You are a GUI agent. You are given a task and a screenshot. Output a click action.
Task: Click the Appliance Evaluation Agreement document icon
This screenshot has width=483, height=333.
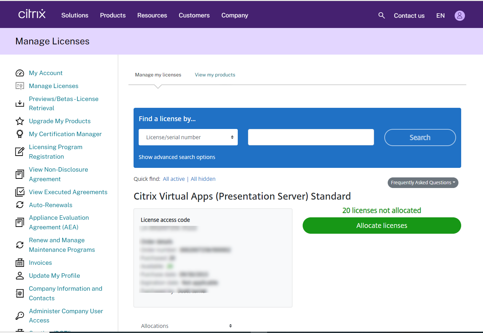point(20,222)
